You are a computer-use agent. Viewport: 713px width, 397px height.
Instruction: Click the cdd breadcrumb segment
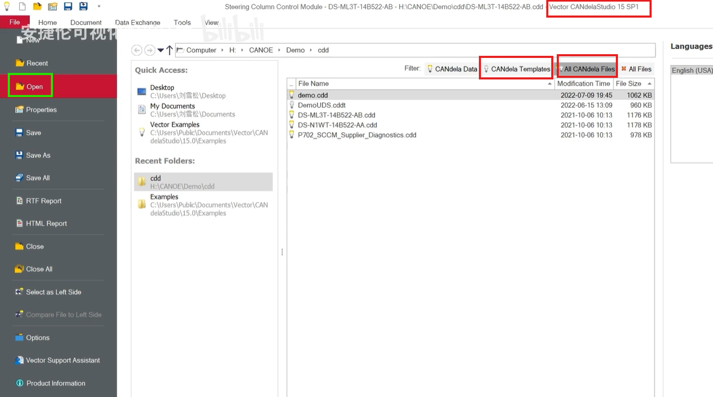[x=324, y=50]
